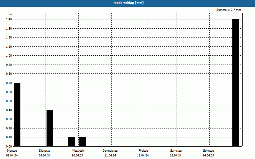Click the 1,10 y-axis value
This screenshot has width=255, height=159.
pyautogui.click(x=9, y=46)
